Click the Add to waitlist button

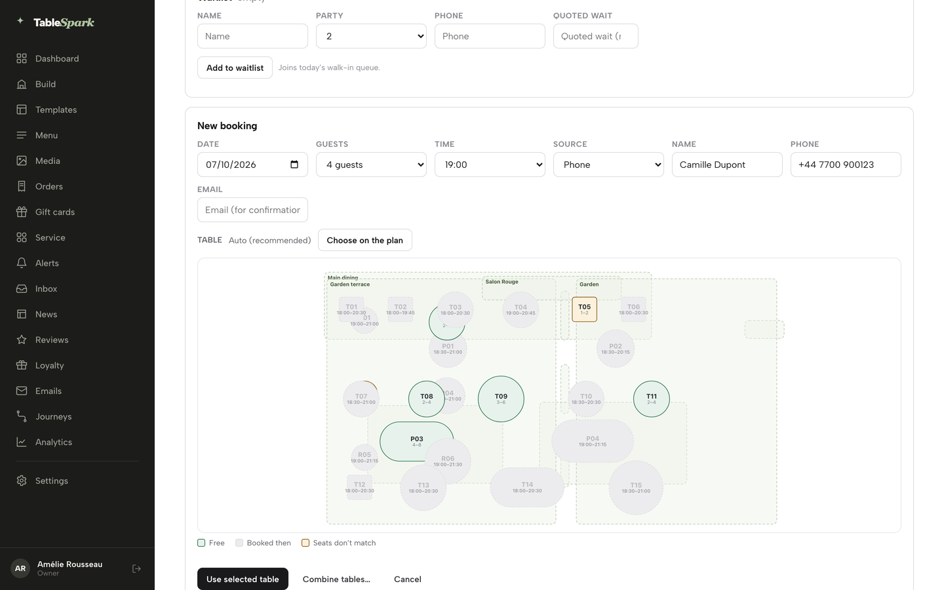(235, 68)
